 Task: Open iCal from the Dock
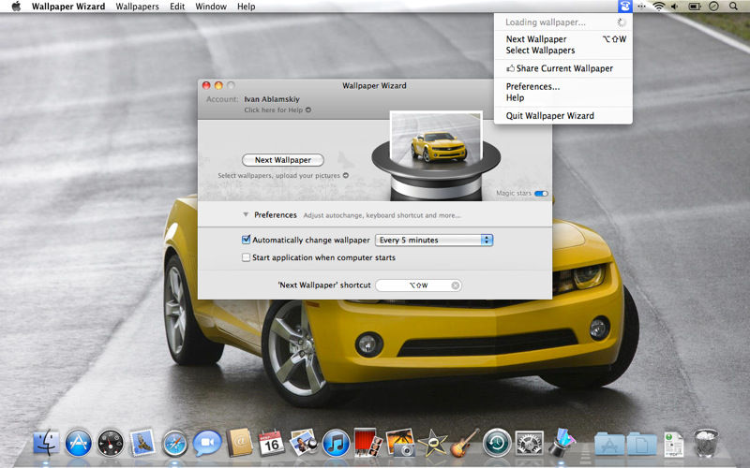tap(271, 443)
